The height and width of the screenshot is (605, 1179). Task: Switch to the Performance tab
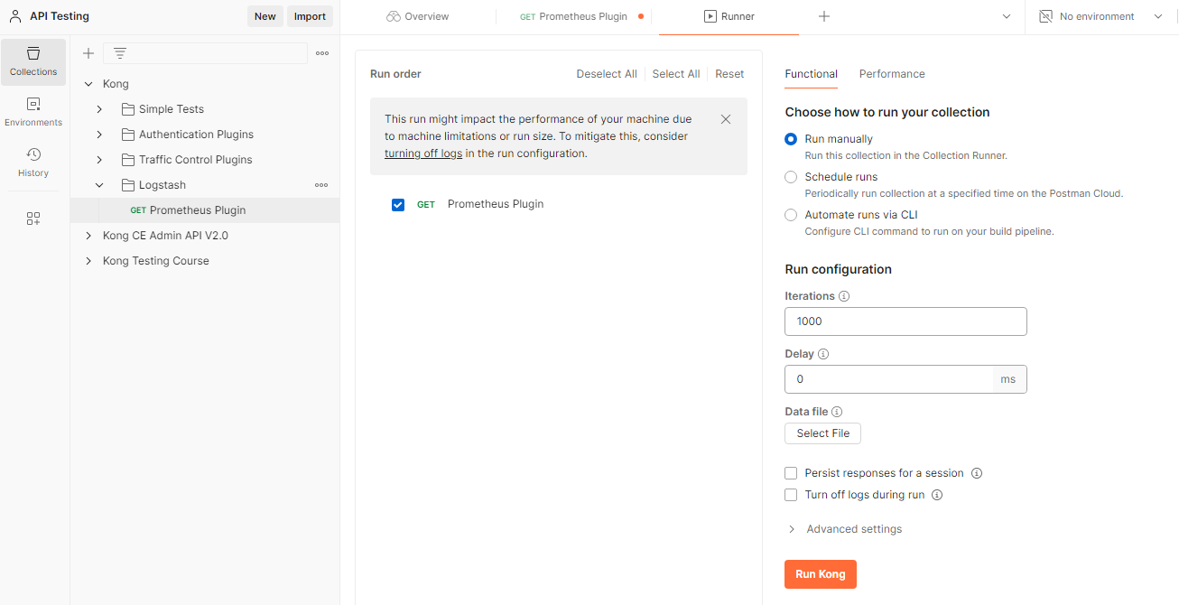coord(892,74)
